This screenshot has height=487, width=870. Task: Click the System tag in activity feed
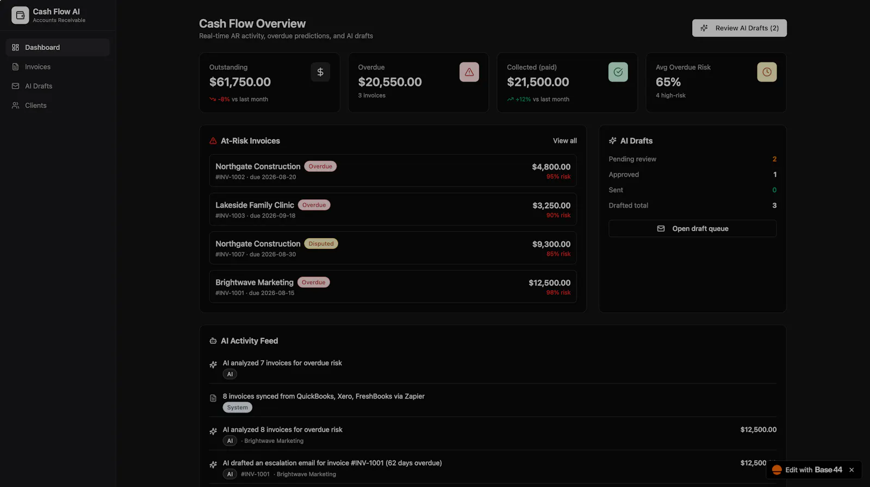coord(238,408)
